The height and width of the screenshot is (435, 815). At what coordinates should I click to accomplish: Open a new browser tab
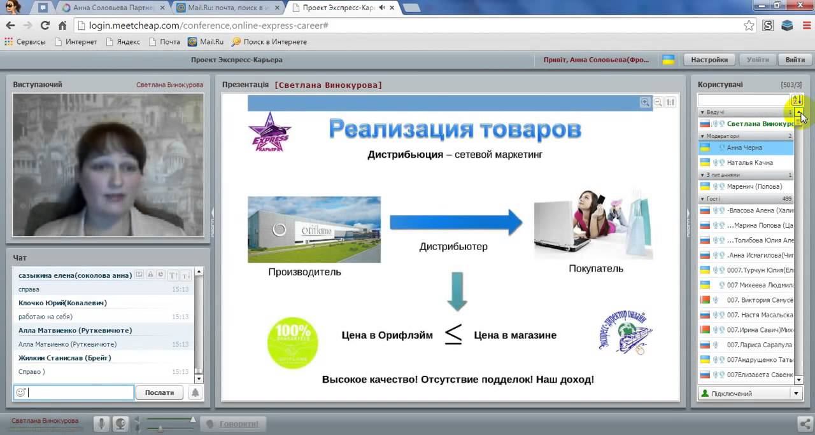[x=411, y=8]
